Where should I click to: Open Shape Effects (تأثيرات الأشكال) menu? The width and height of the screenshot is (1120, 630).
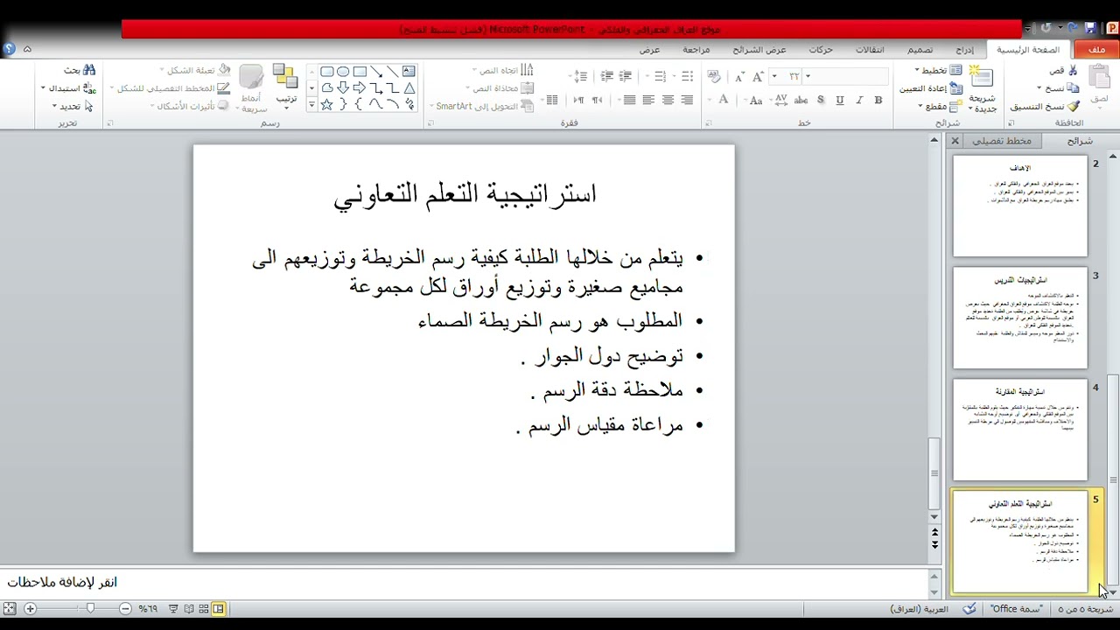pyautogui.click(x=190, y=107)
